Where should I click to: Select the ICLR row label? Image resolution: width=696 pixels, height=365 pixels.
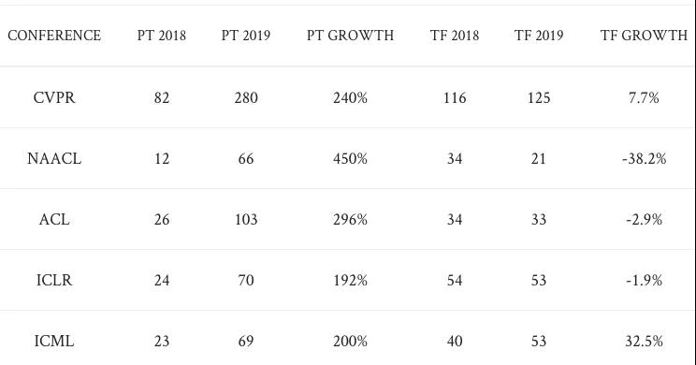tap(54, 280)
